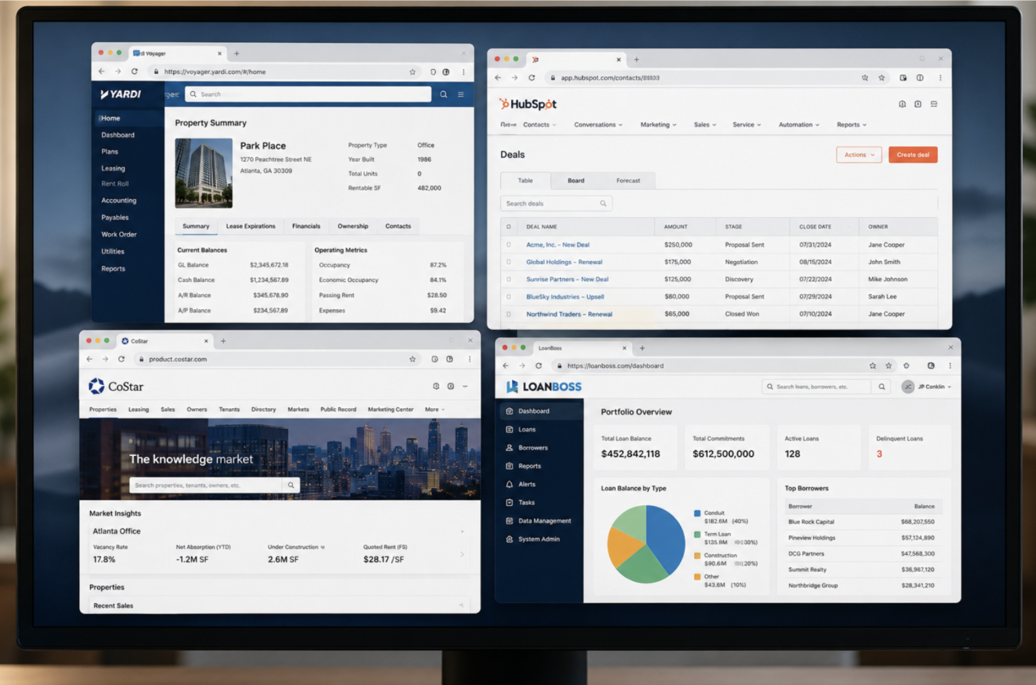Open Work Order in the Yardi sidebar

tap(119, 234)
